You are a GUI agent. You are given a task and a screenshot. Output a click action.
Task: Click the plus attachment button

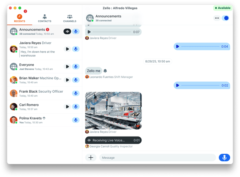coord(91,158)
